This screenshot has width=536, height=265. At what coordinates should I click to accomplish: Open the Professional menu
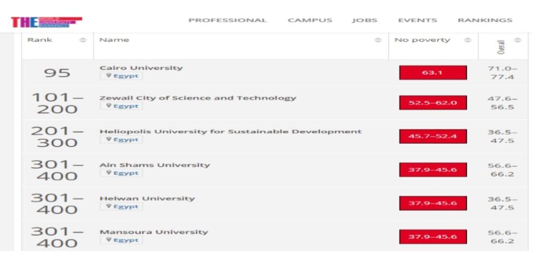pos(228,20)
